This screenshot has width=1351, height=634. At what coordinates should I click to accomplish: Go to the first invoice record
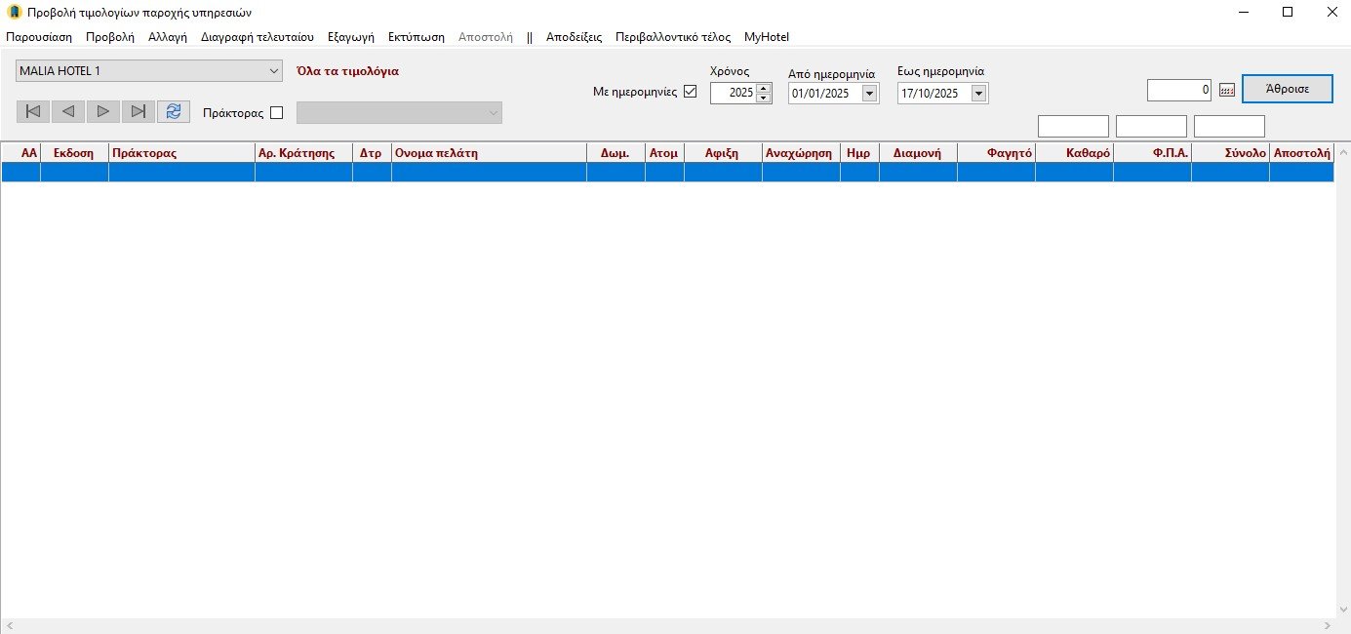click(x=33, y=111)
